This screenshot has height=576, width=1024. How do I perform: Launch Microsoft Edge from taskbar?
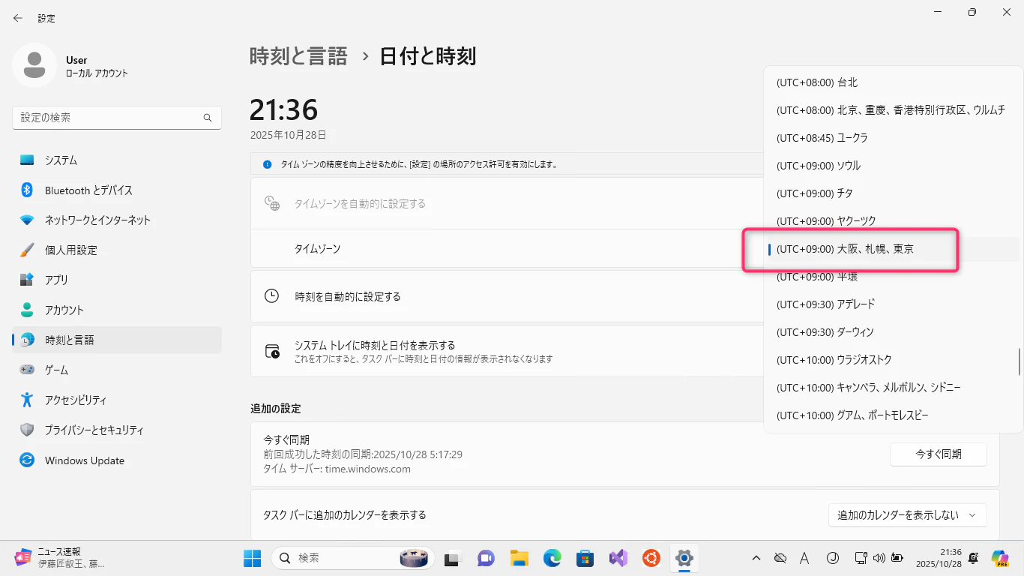(x=552, y=558)
